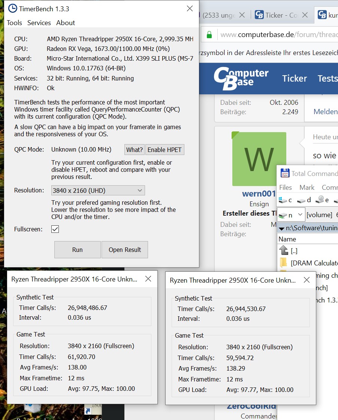Open the Tools menu in TimerBench
The width and height of the screenshot is (338, 420).
[15, 23]
